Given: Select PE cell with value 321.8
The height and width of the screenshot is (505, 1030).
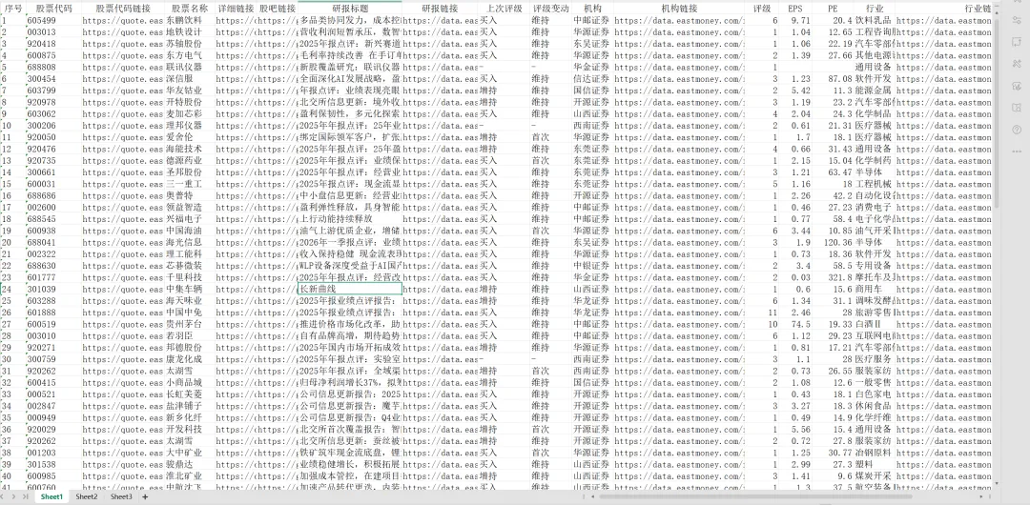Looking at the screenshot, I should tap(833, 277).
